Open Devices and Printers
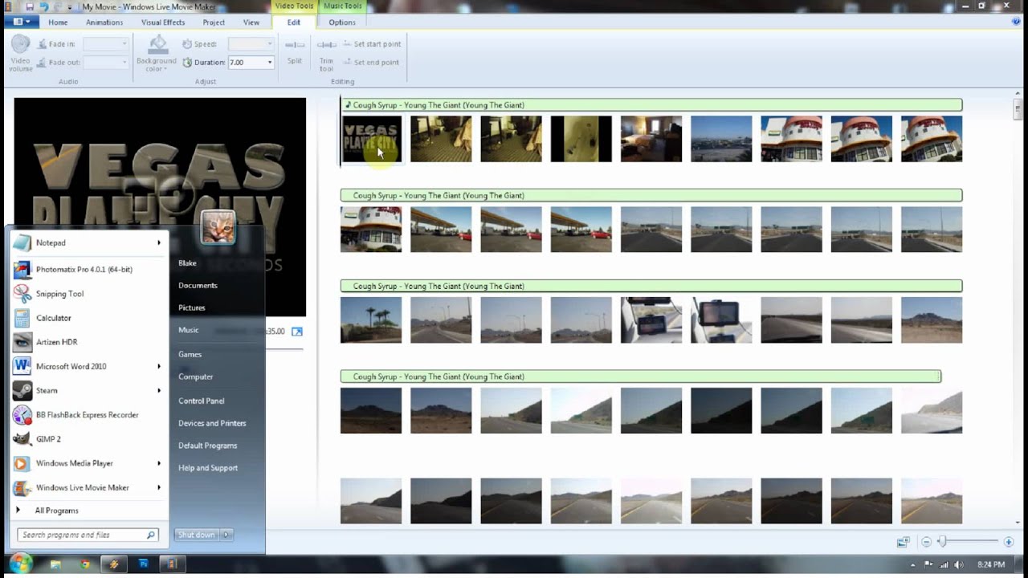1028x578 pixels. tap(212, 423)
